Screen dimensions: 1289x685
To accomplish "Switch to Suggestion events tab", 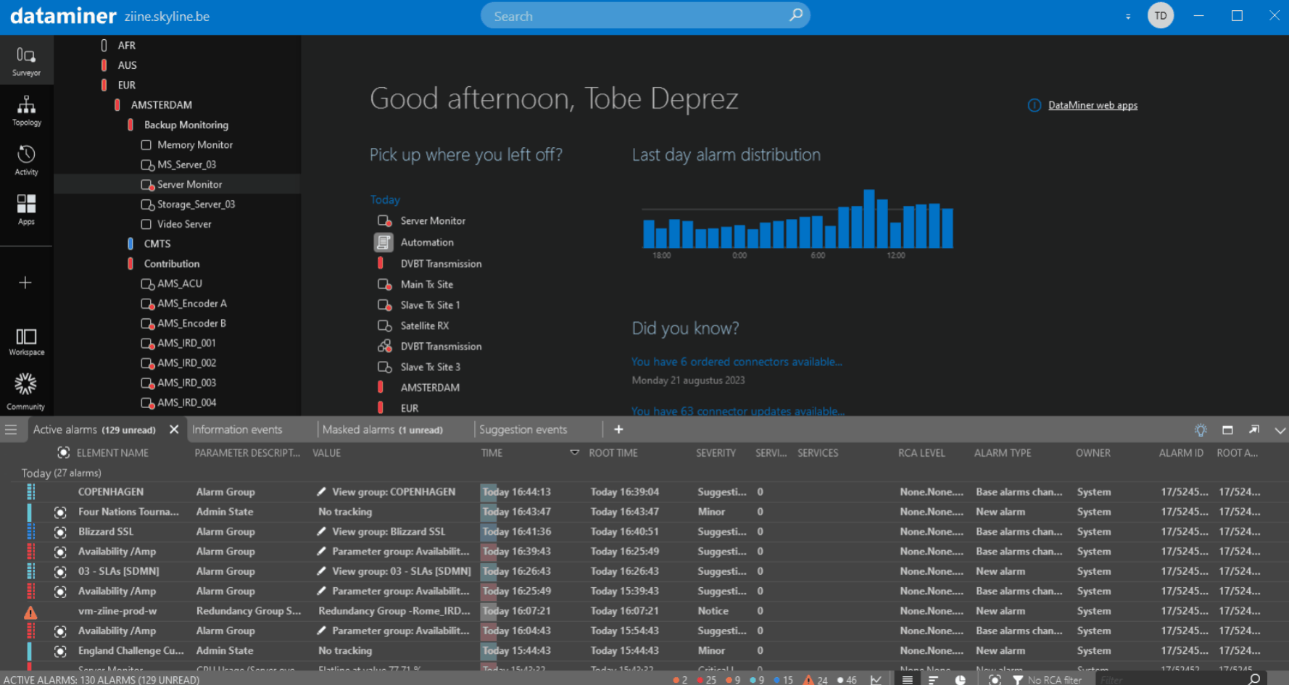I will (x=523, y=430).
